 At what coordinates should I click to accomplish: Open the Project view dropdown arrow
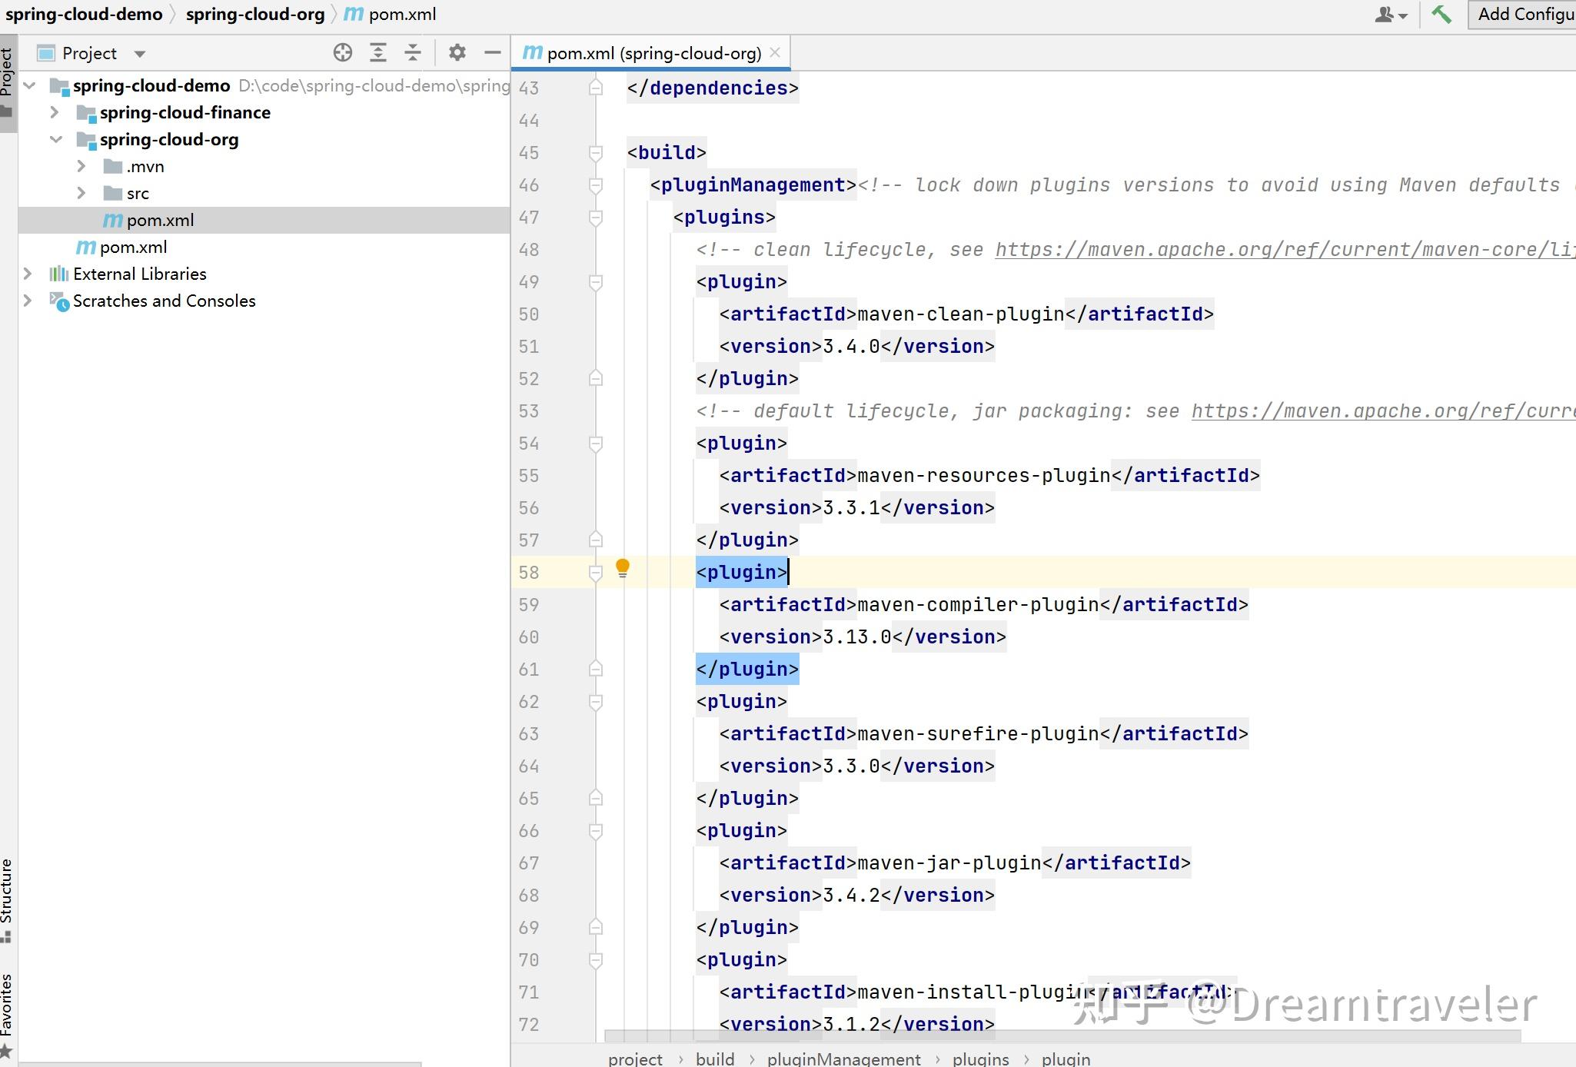pyautogui.click(x=140, y=54)
